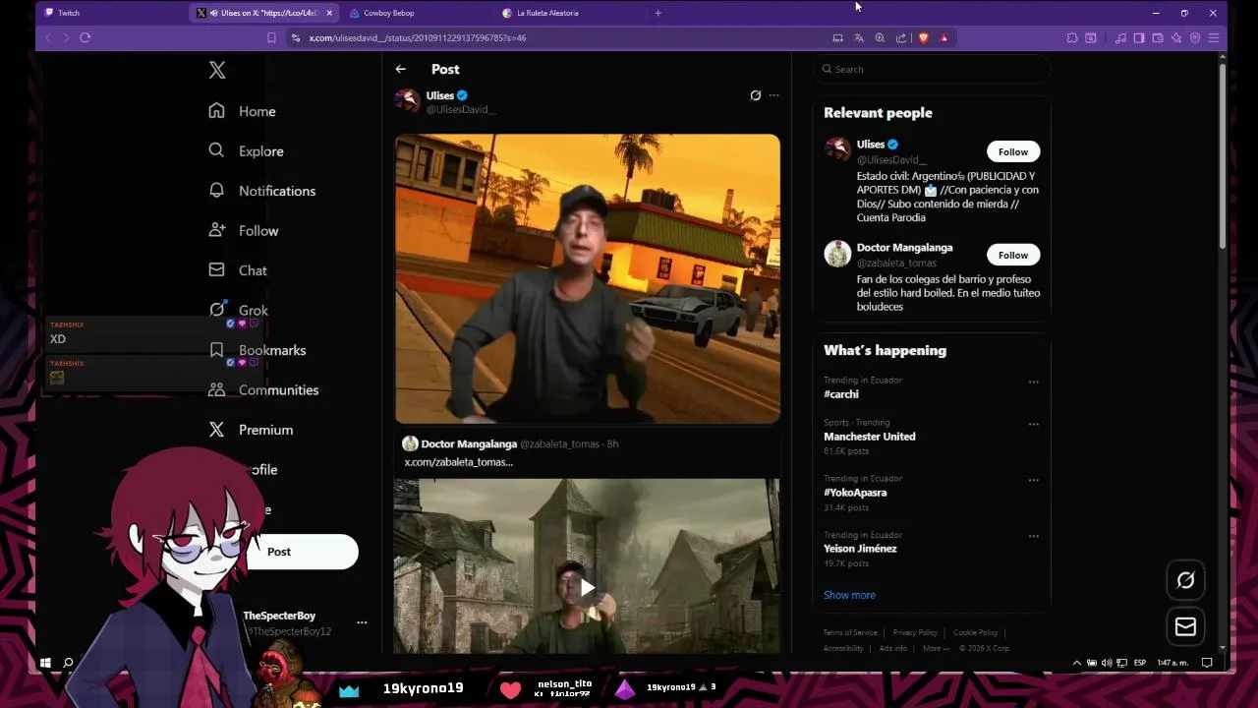The width and height of the screenshot is (1258, 708).
Task: Open Brave Shields lion icon
Action: (x=923, y=37)
